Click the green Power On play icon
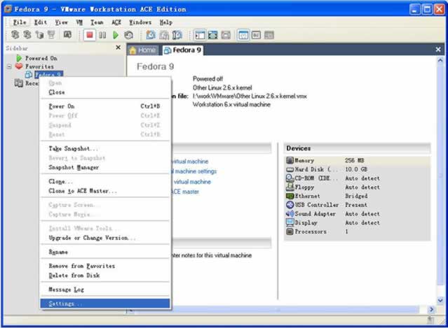The height and width of the screenshot is (328, 448). [x=116, y=35]
